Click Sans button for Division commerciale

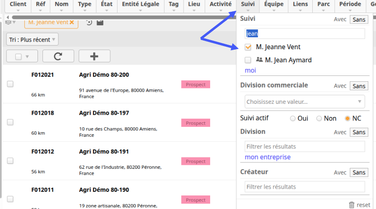359,86
